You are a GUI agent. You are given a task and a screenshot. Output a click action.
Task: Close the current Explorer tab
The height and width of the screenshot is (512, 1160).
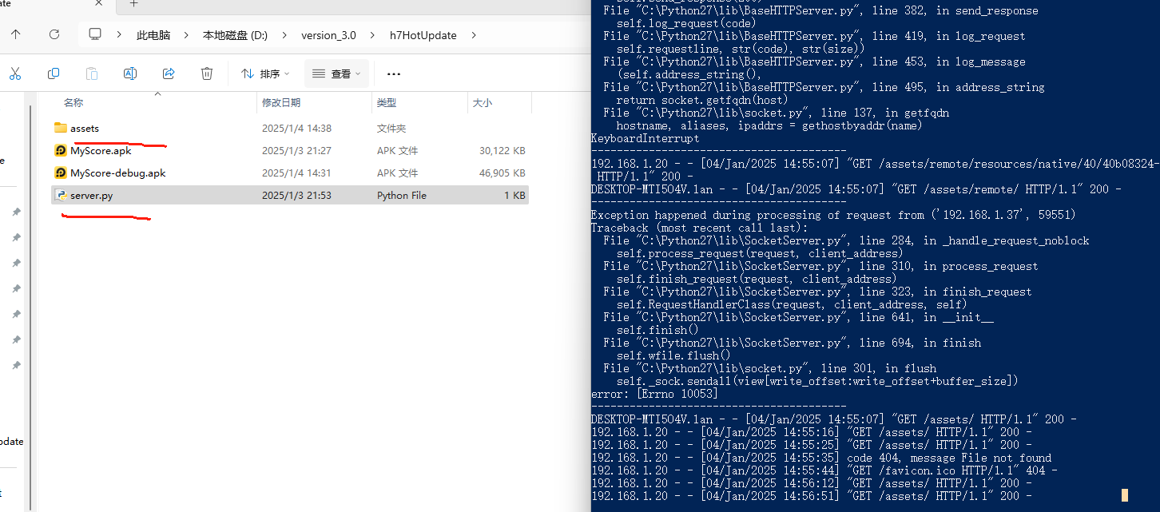coord(99,4)
